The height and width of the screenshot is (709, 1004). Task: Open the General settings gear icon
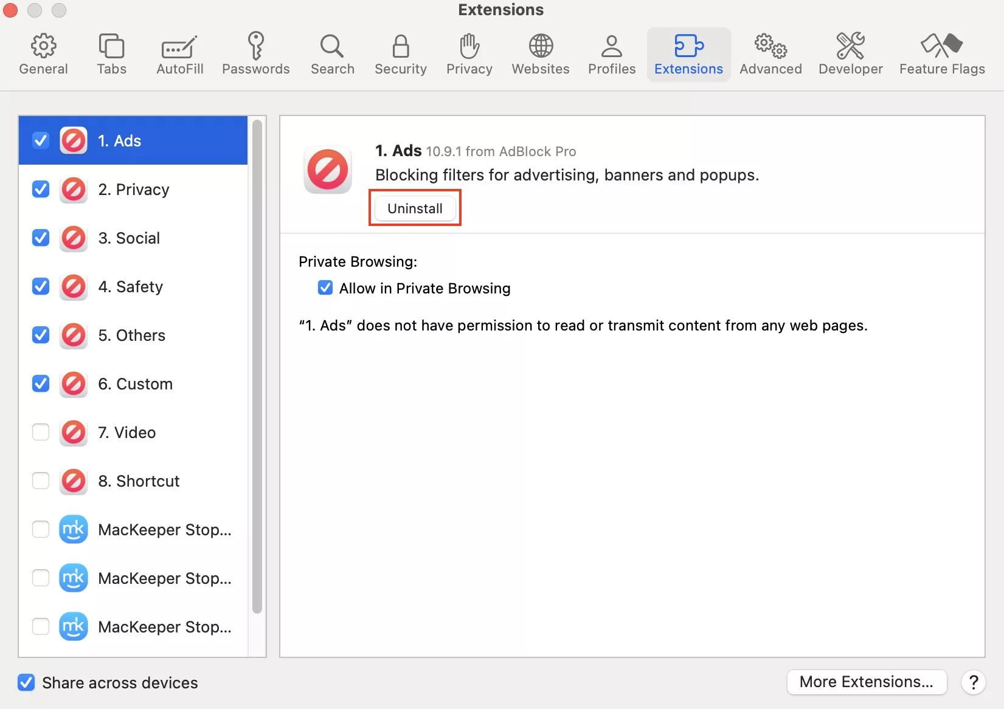(x=43, y=46)
